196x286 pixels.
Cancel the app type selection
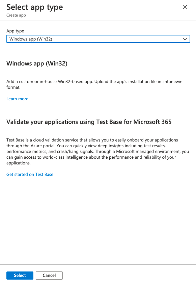click(49, 276)
